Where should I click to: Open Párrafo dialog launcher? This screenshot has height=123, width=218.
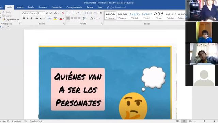pyautogui.click(x=102, y=24)
